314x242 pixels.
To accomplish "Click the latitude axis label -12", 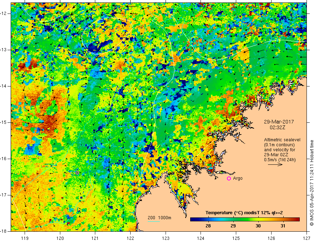I will tap(4, 14).
